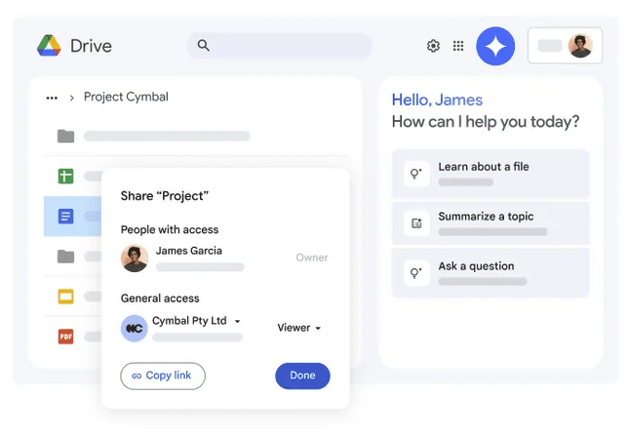Screen dimensions: 627x438
Task: Click the breadcrumb ellipsis icon
Action: [52, 98]
